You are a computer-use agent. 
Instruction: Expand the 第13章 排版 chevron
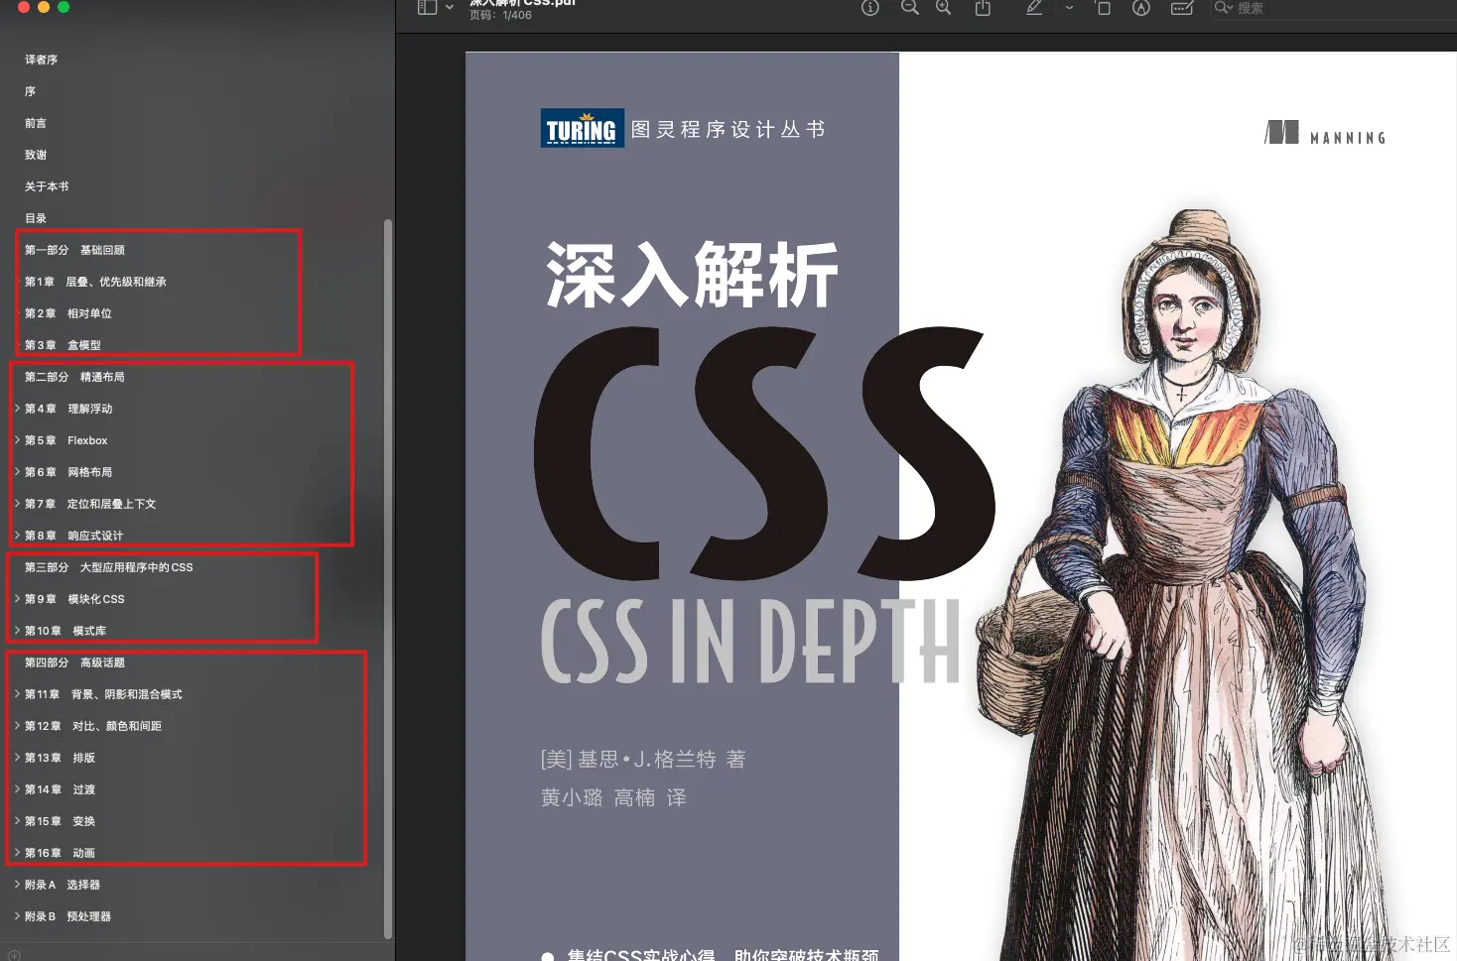[x=17, y=758]
